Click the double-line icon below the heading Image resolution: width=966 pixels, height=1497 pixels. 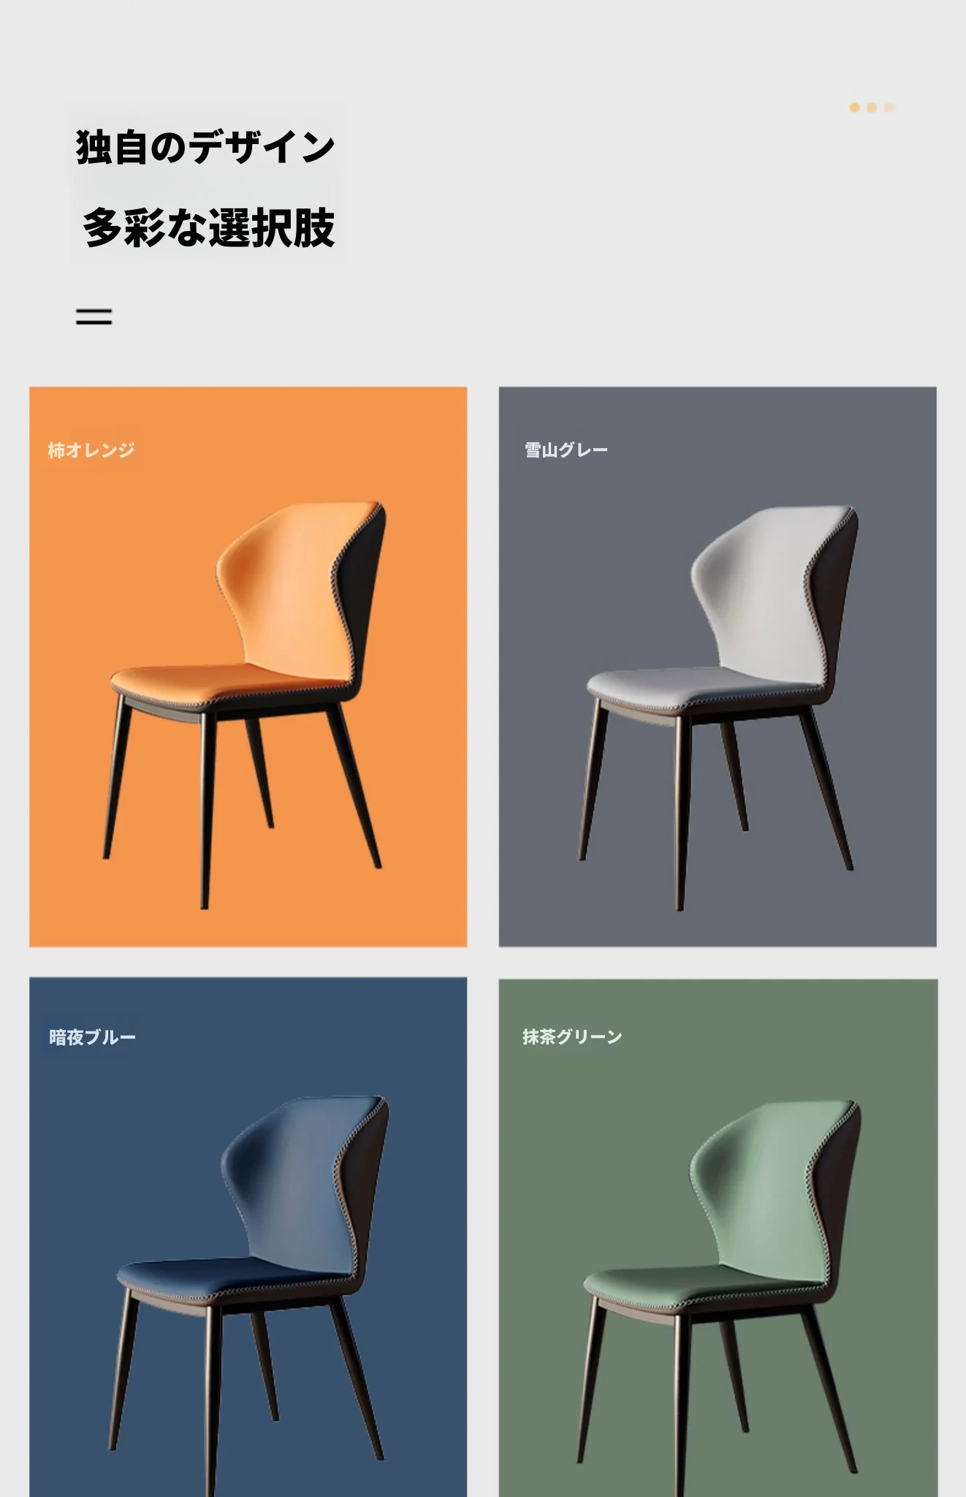pos(94,317)
